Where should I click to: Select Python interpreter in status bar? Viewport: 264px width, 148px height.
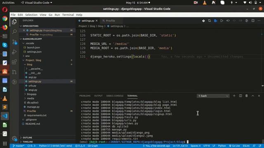56,146
